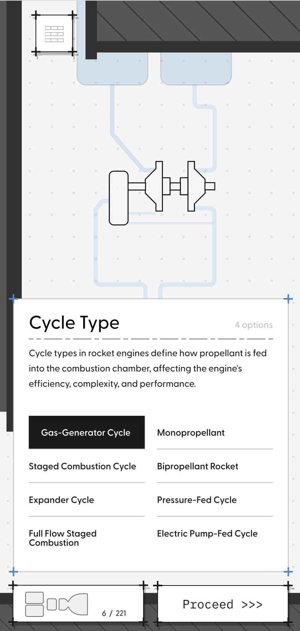Click the 4 options label in the panel header

pos(254,325)
